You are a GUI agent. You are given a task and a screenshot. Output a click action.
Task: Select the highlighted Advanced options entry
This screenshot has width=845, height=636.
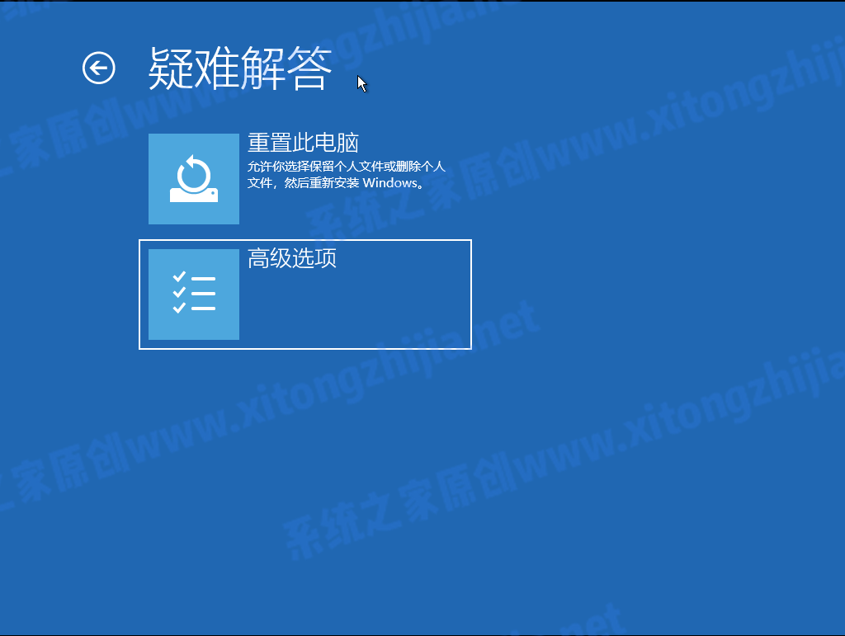tap(305, 293)
